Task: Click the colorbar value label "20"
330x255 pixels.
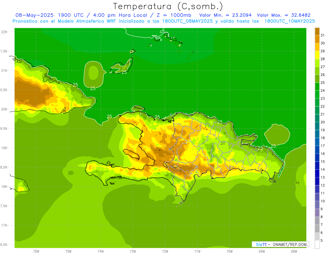Action: (x=323, y=122)
